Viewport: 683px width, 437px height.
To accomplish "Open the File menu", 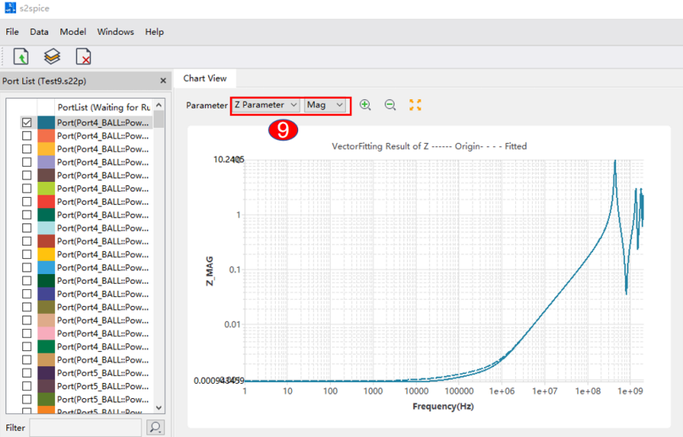I will click(x=12, y=32).
